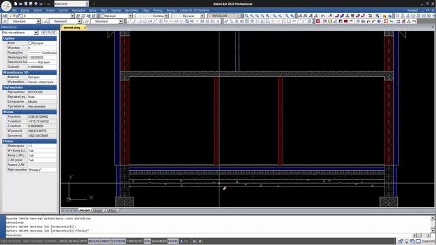This screenshot has height=245, width=436.
Task: Print the drawing from the quick access toolbar
Action: 36,4
